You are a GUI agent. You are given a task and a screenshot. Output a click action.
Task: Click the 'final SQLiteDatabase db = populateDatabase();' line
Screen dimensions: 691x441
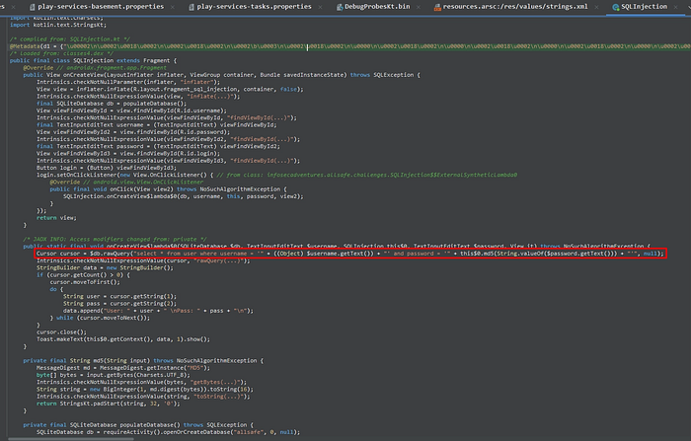pyautogui.click(x=111, y=104)
